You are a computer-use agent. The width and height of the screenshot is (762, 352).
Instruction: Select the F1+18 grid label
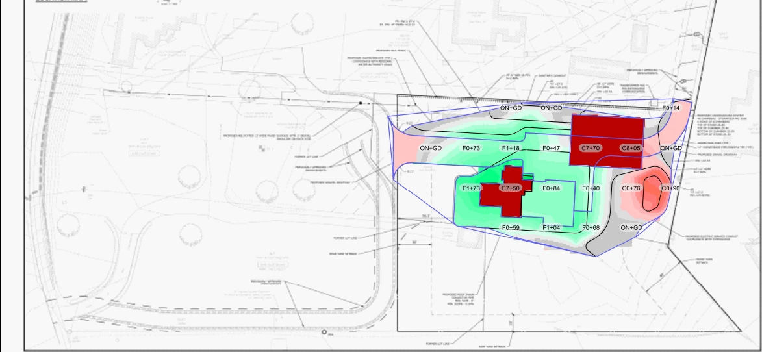click(511, 148)
